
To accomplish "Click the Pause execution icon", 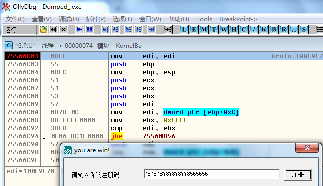I will coord(89,30).
